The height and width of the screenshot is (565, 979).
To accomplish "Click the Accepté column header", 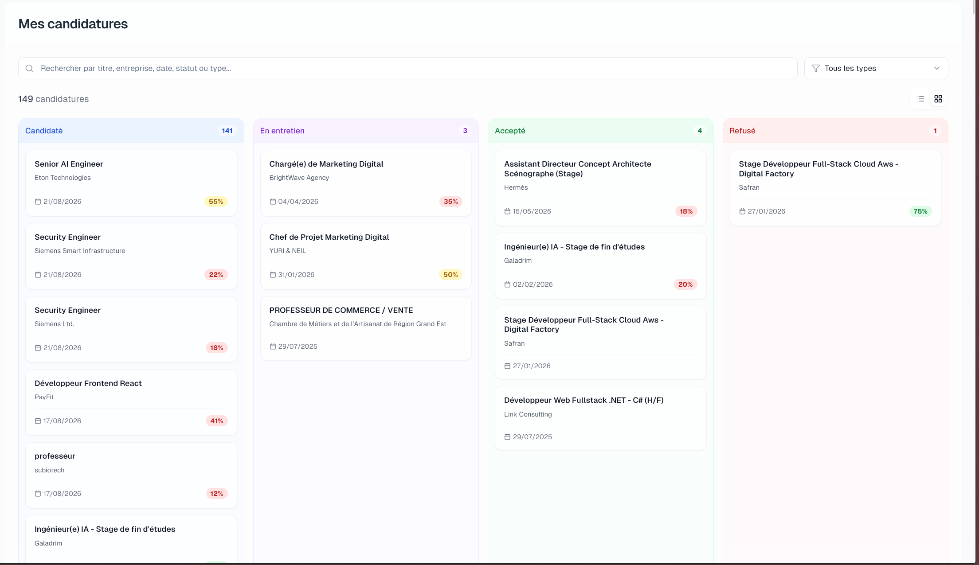I will (x=601, y=131).
